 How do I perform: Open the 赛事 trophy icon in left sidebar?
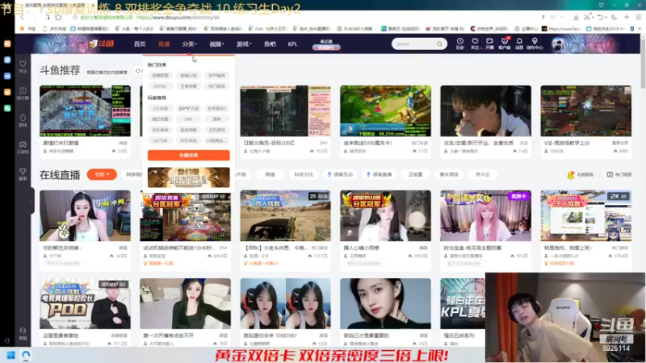tap(23, 174)
